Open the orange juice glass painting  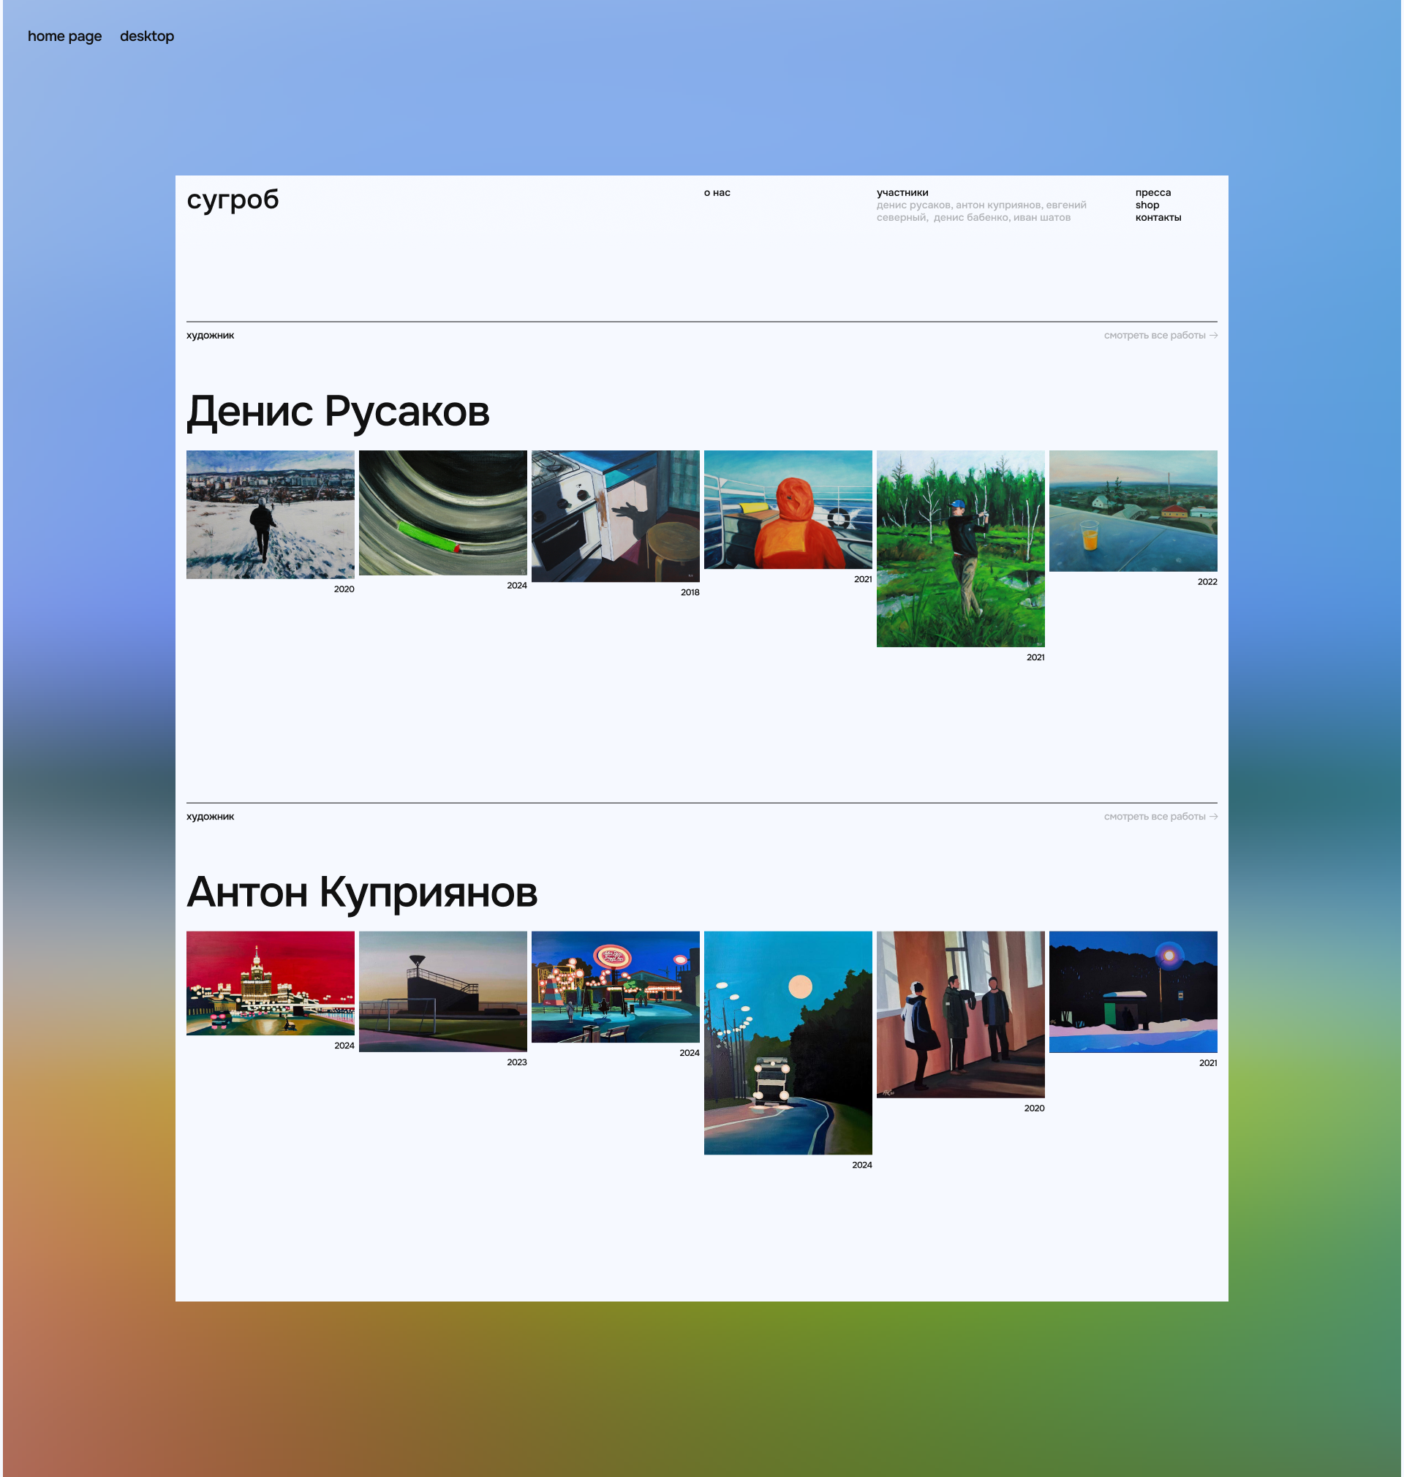pos(1132,511)
